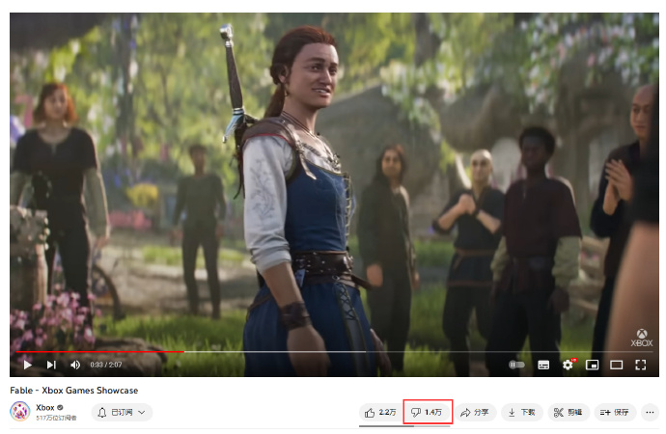This screenshot has width=666, height=434.
Task: Click the Xbox watermark in the video
Action: (642, 338)
